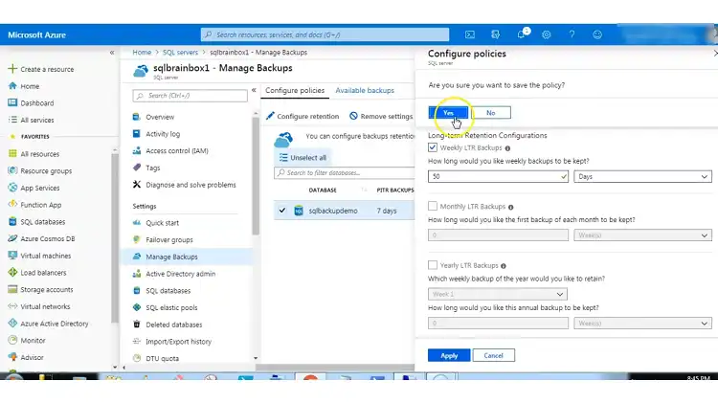The height and width of the screenshot is (403, 718).
Task: Switch to Configure policies tab
Action: tap(295, 91)
